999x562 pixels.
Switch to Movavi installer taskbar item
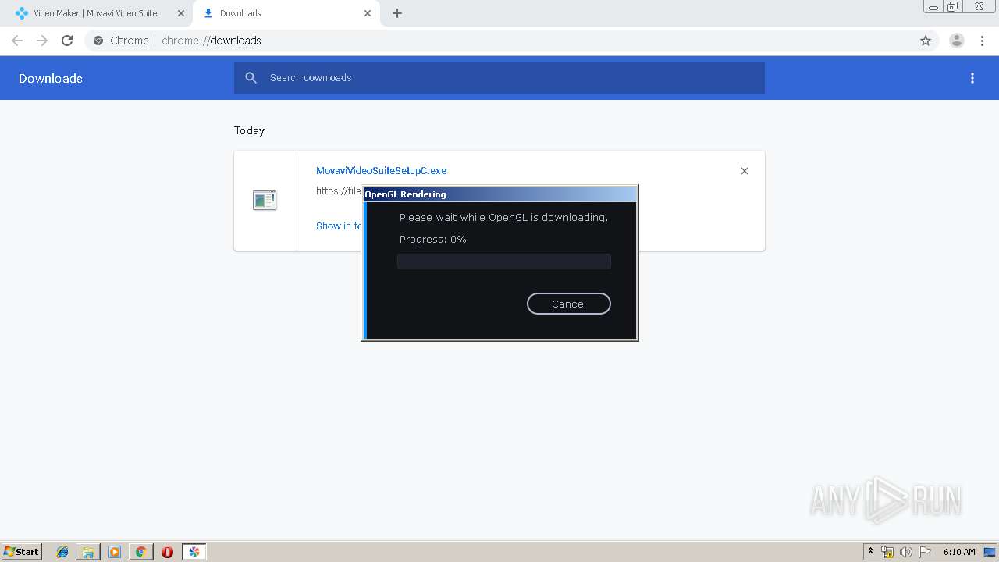point(194,552)
